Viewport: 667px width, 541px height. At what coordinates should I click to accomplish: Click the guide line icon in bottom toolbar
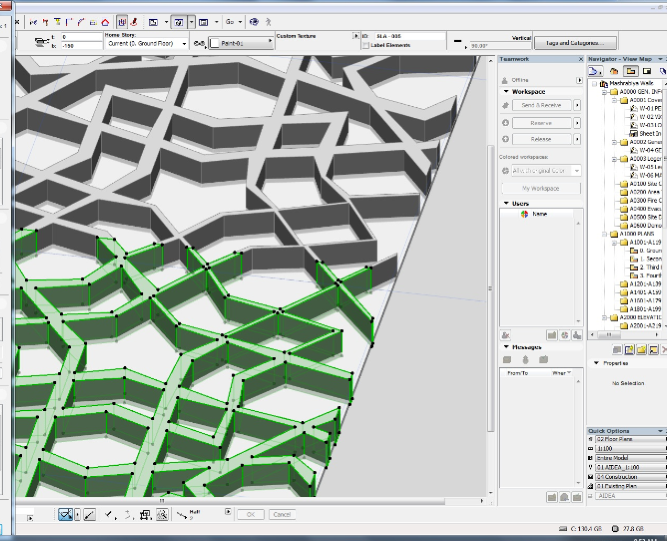[89, 515]
